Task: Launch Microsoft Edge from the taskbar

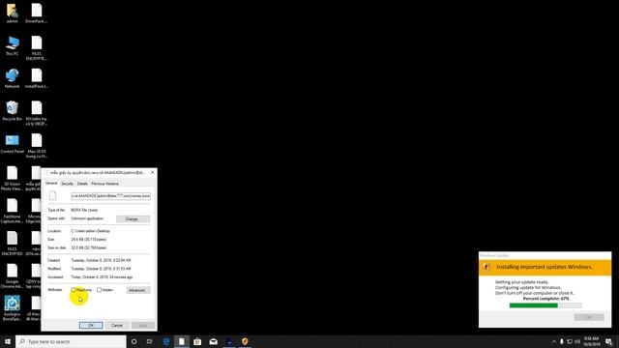Action: 165,341
